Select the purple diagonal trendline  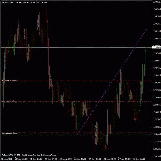(x=112, y=82)
